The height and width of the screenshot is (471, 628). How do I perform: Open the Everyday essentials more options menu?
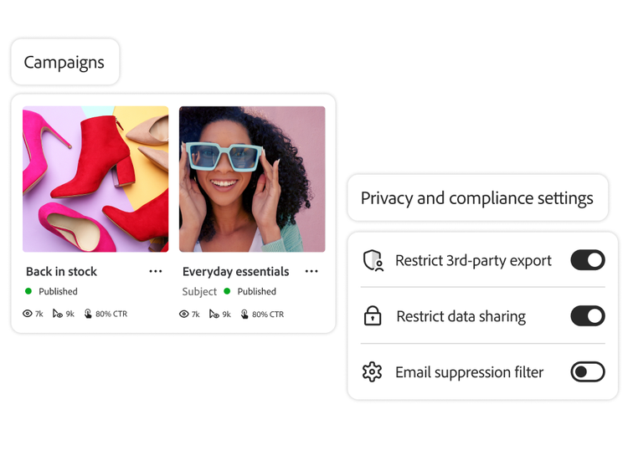(311, 271)
